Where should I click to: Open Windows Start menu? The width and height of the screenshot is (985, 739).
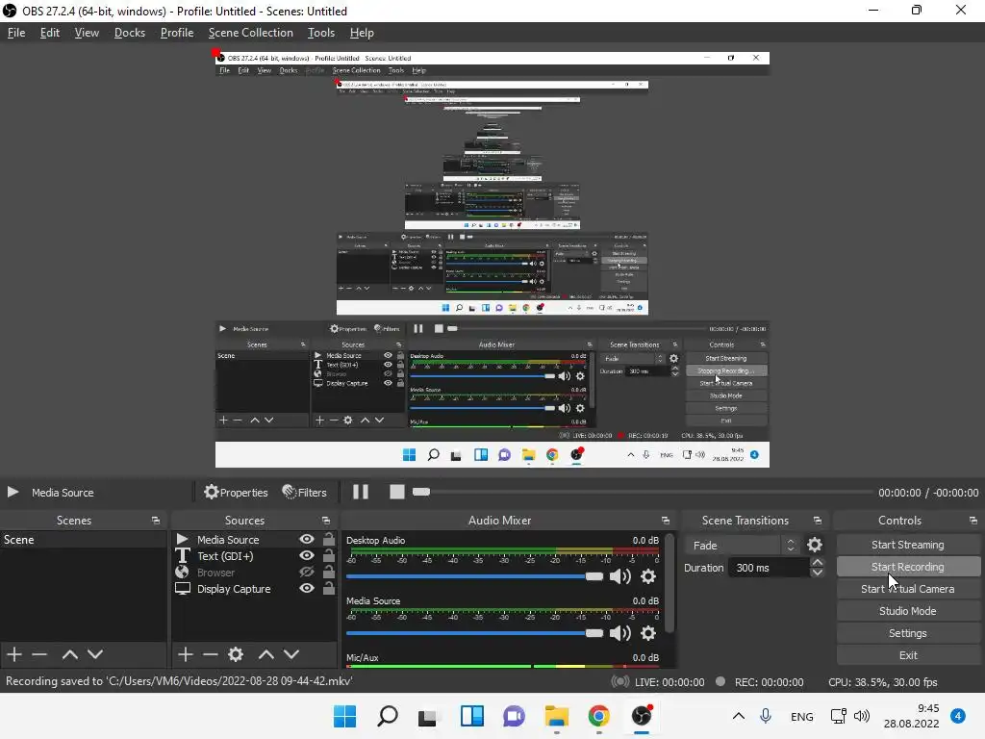click(345, 716)
